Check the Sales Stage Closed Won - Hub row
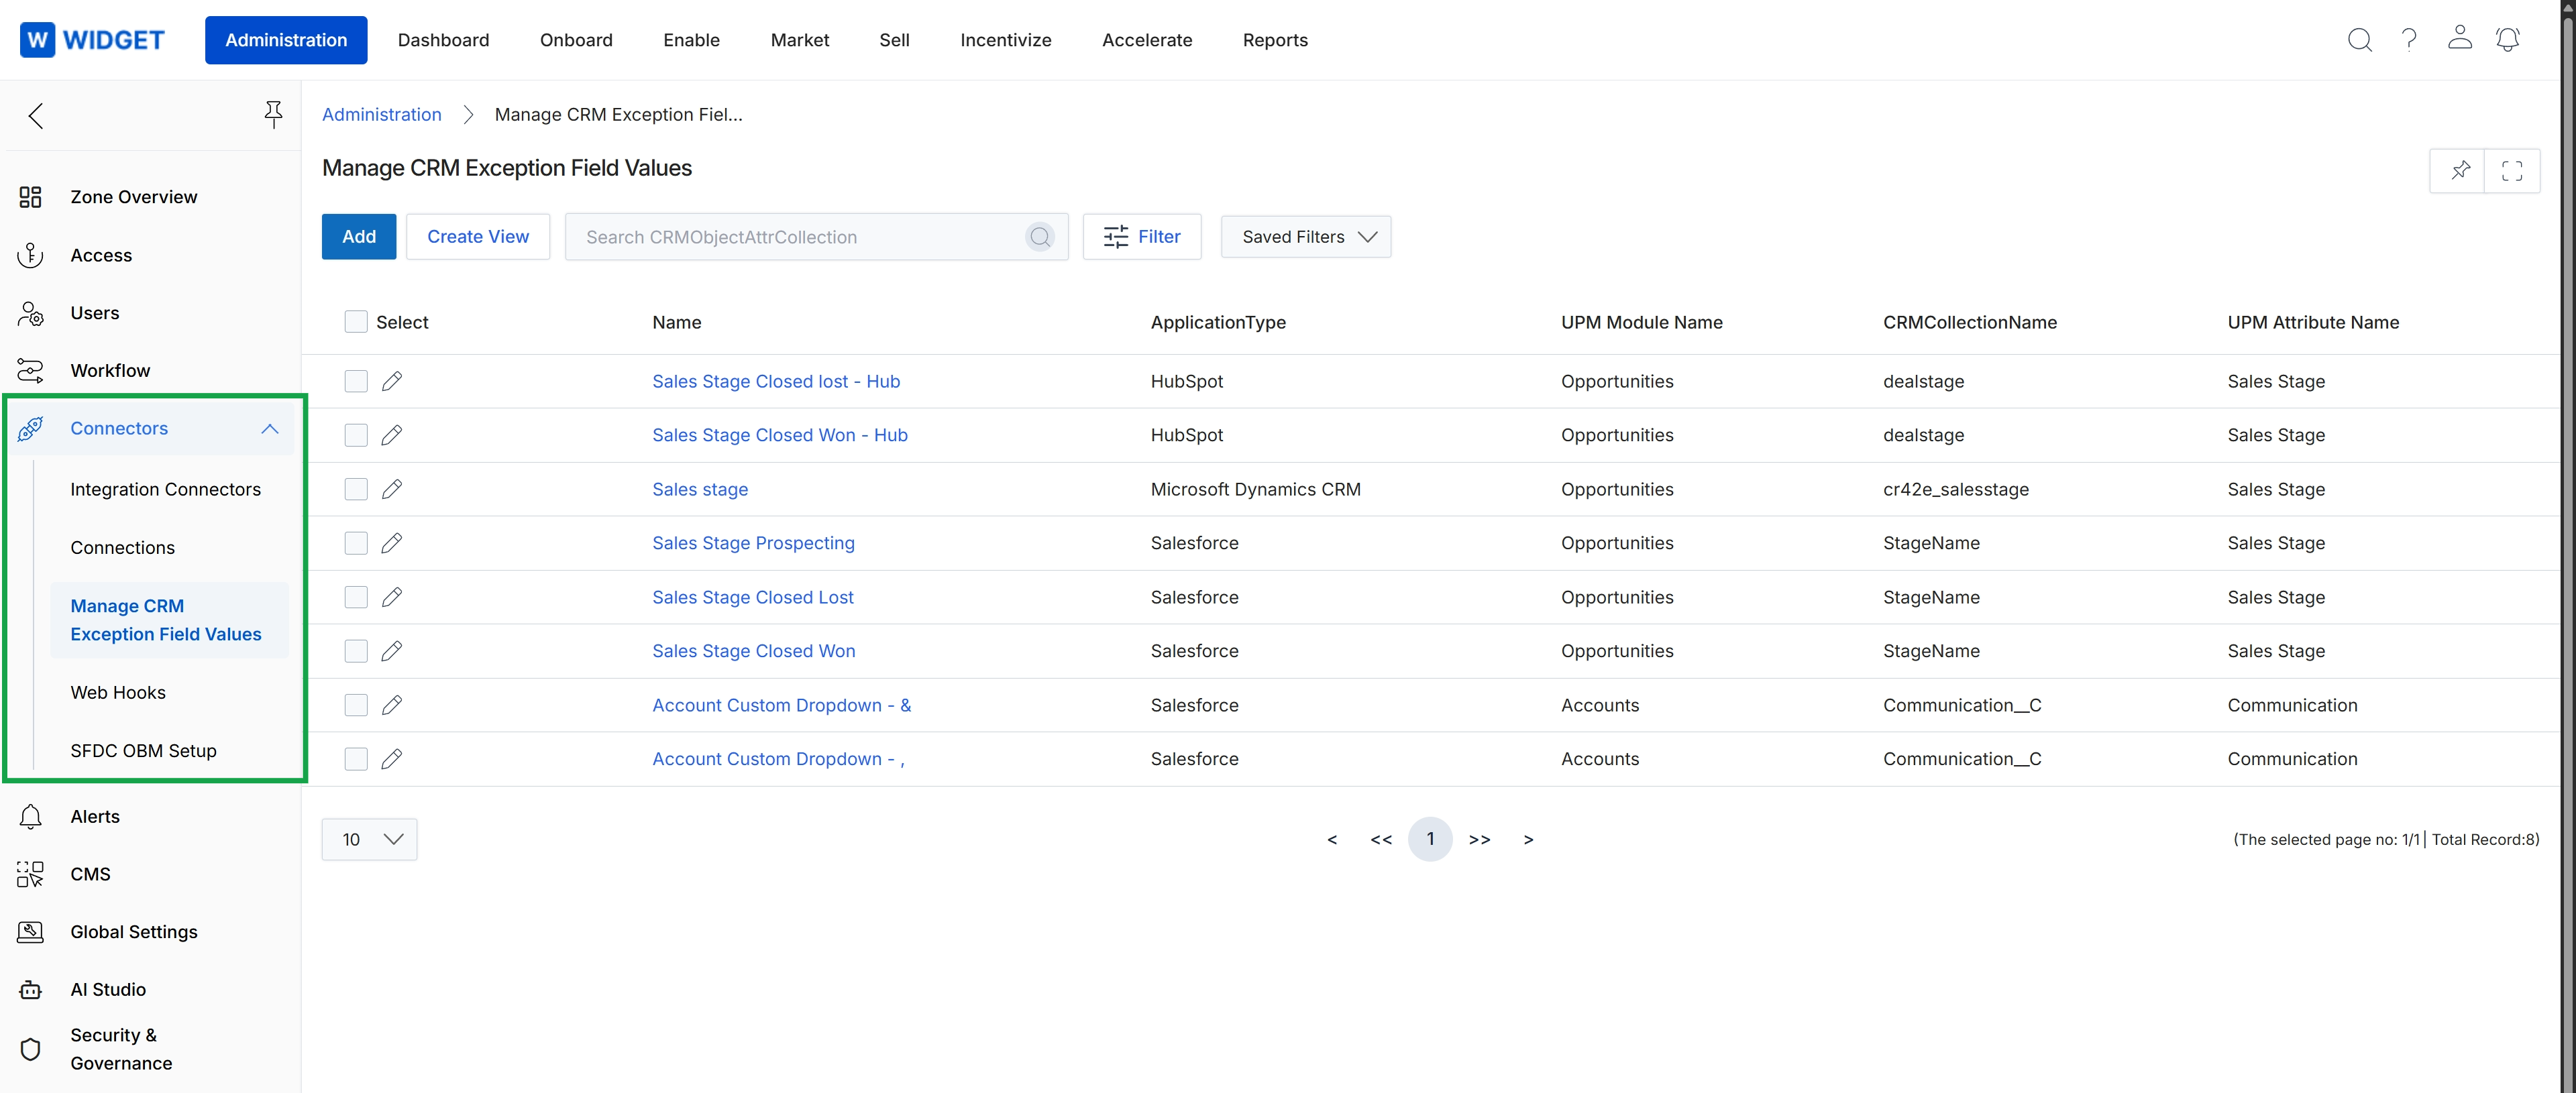 click(356, 435)
